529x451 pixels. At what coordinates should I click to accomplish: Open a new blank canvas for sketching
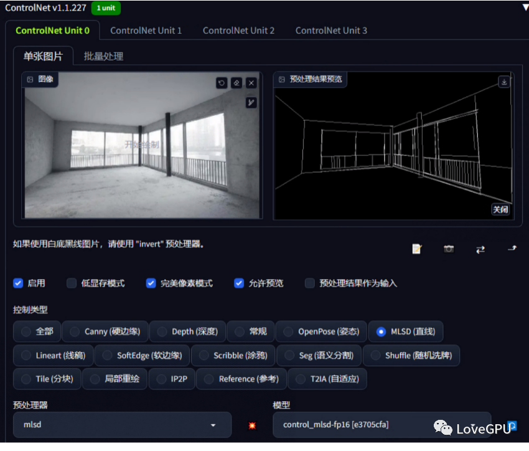pyautogui.click(x=417, y=249)
